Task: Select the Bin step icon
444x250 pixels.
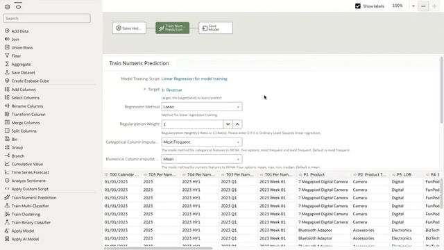Action: pyautogui.click(x=7, y=139)
